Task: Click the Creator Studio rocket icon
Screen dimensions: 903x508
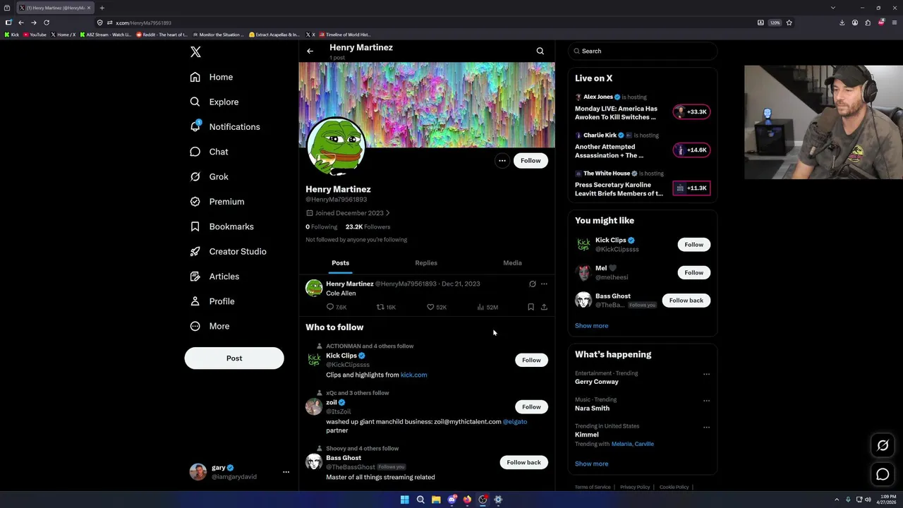Action: tap(195, 251)
